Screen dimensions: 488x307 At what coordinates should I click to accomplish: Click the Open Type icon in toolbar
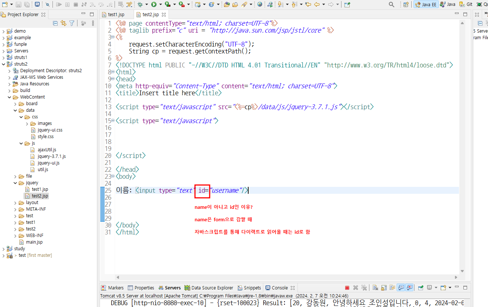[227, 4]
